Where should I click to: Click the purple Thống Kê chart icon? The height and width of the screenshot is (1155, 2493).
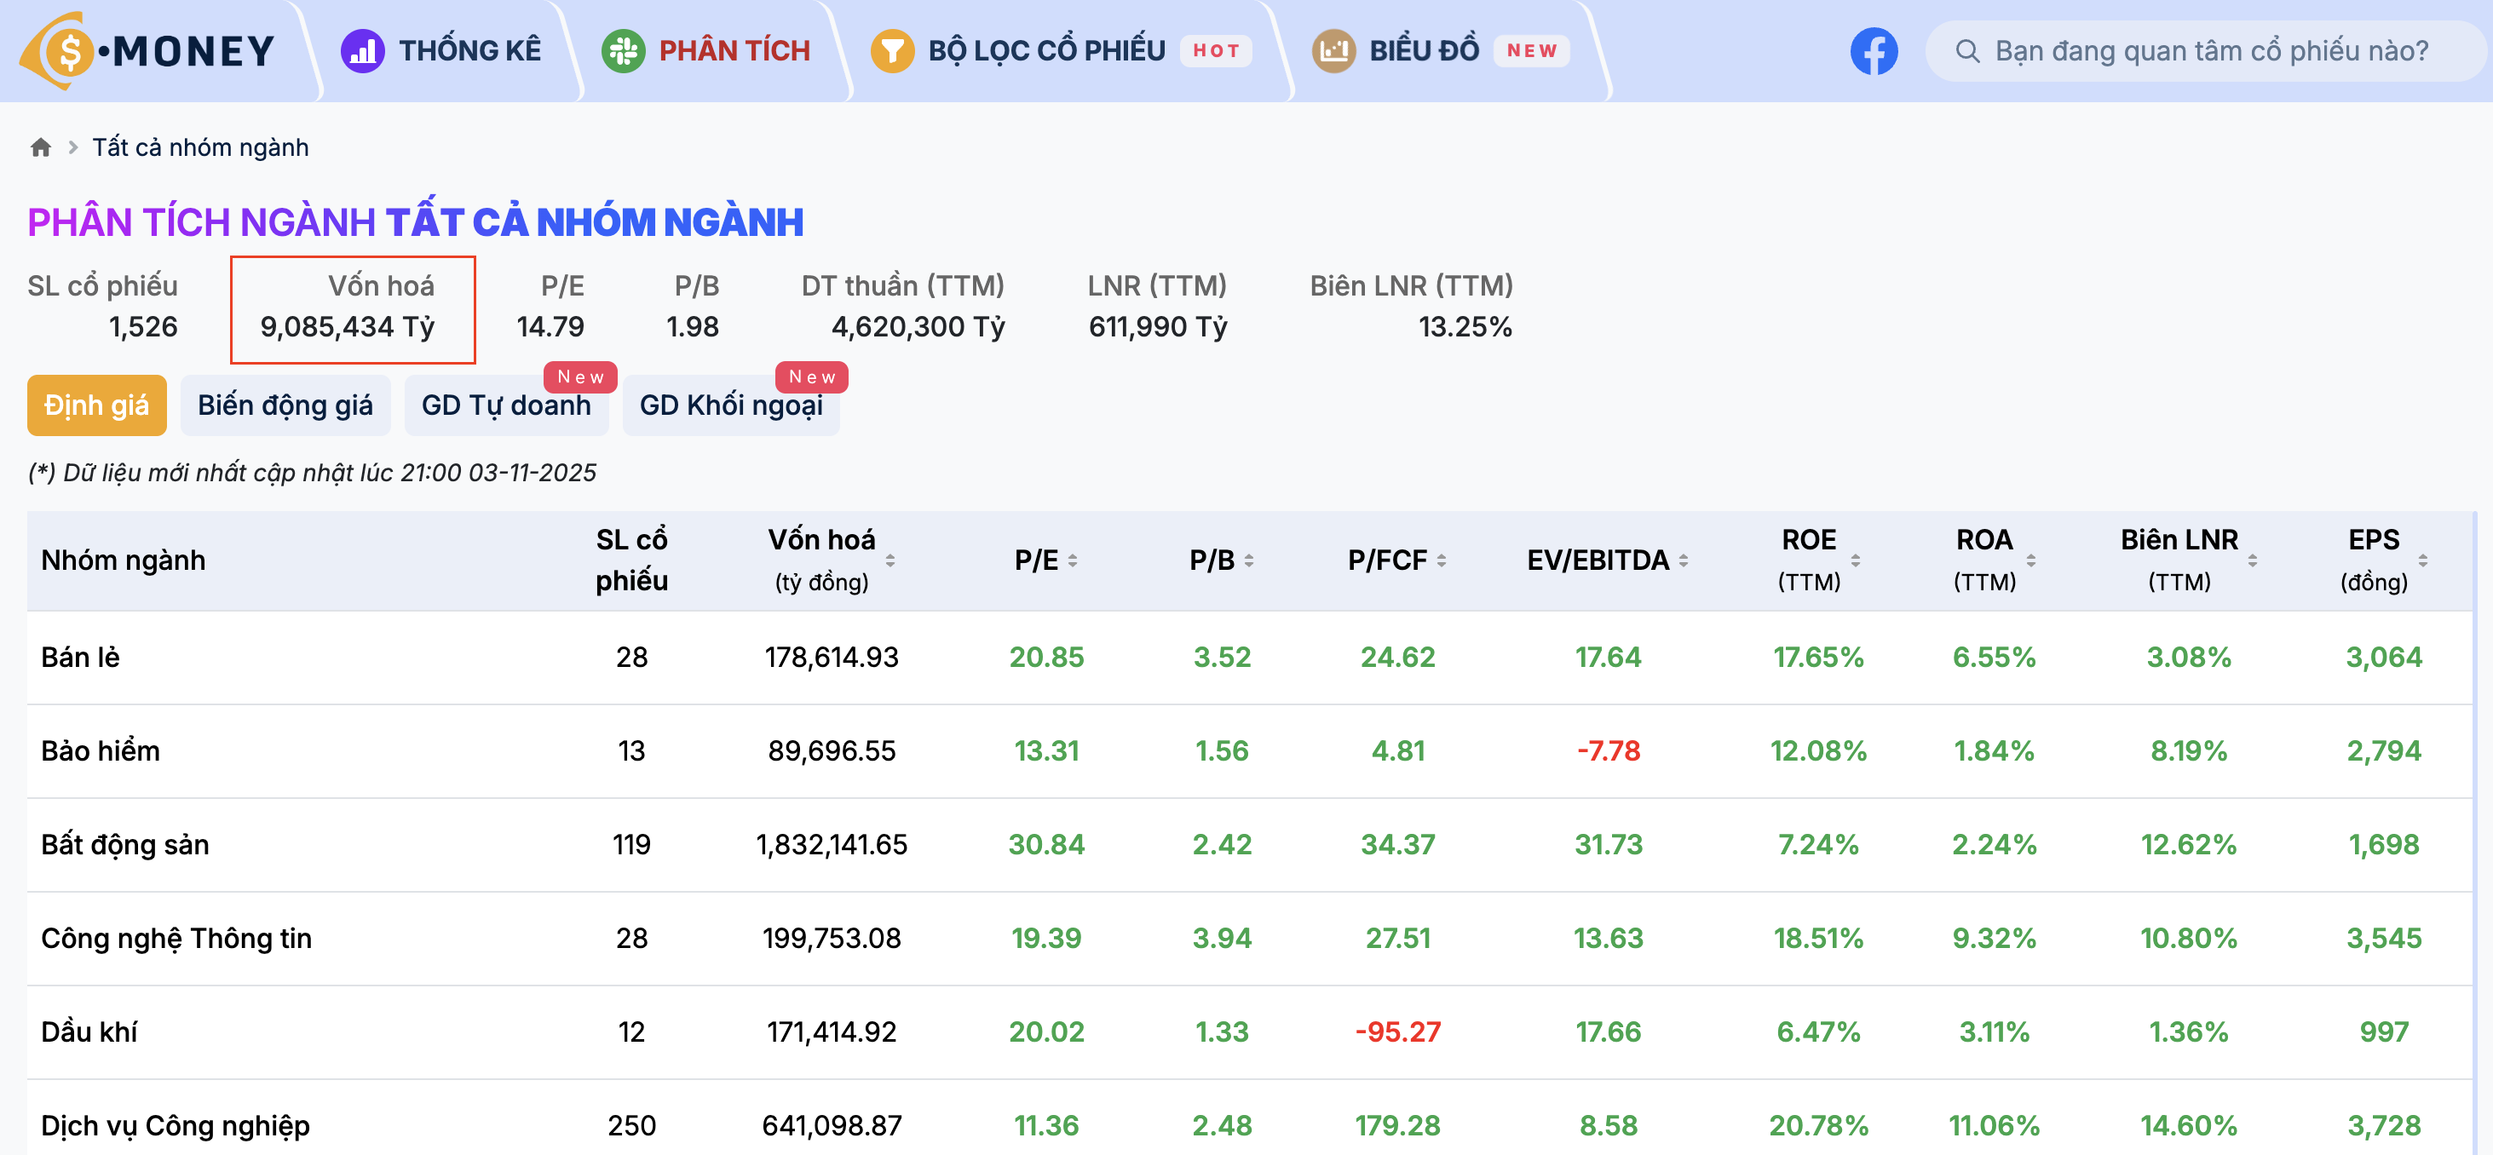coord(362,50)
